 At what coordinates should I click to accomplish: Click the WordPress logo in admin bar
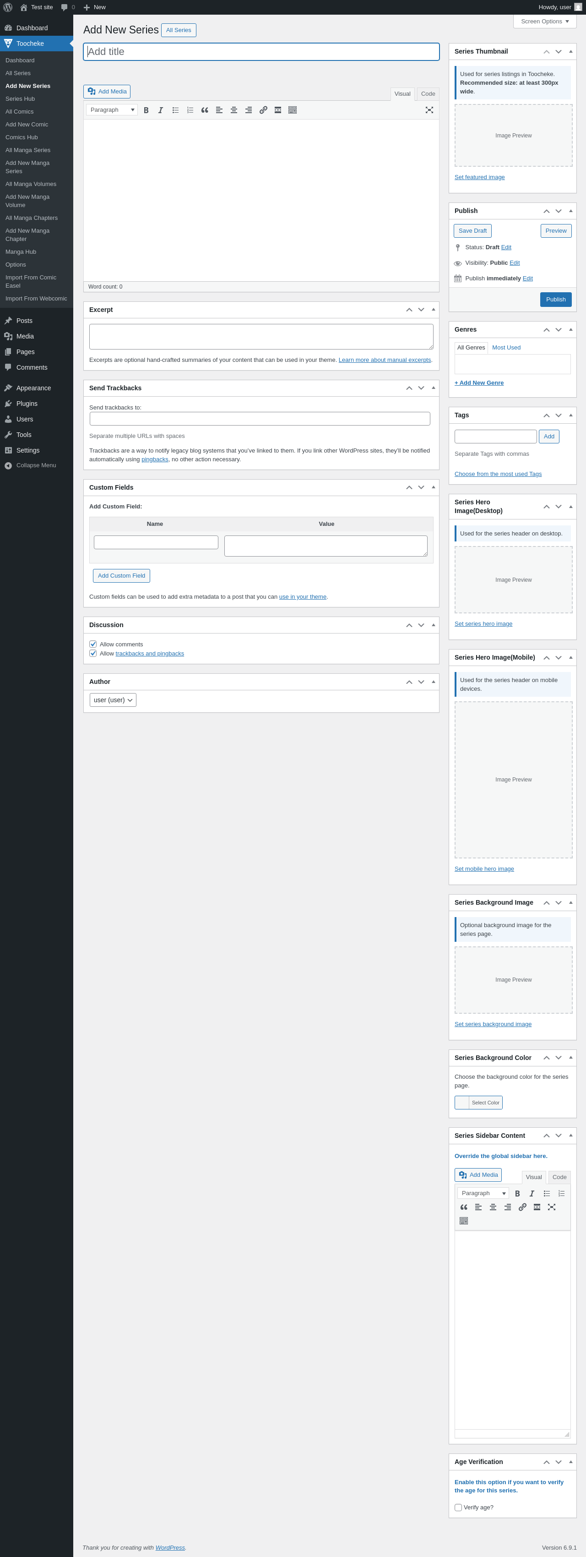[8, 7]
